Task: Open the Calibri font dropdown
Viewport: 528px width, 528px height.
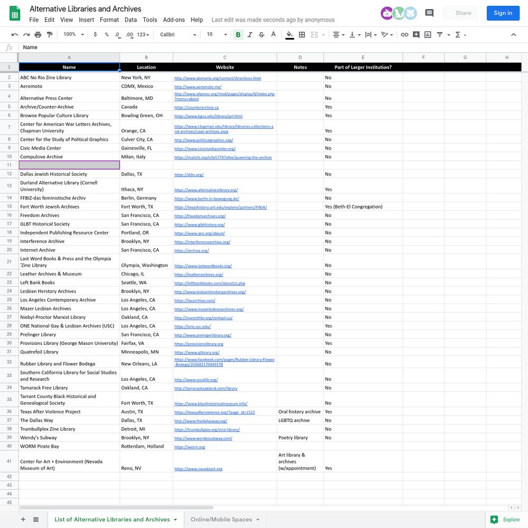Action: click(x=178, y=34)
